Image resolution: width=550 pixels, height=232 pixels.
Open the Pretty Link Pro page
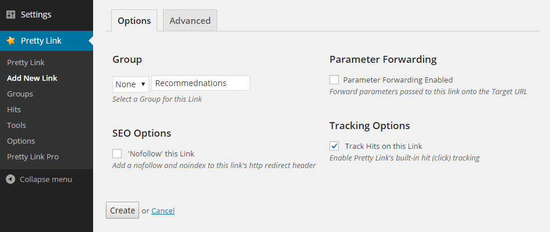tap(33, 156)
